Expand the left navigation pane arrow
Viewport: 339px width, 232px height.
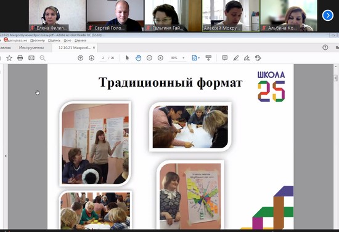pyautogui.click(x=6, y=156)
